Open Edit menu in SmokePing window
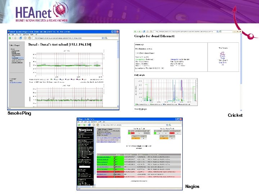 (13, 34)
